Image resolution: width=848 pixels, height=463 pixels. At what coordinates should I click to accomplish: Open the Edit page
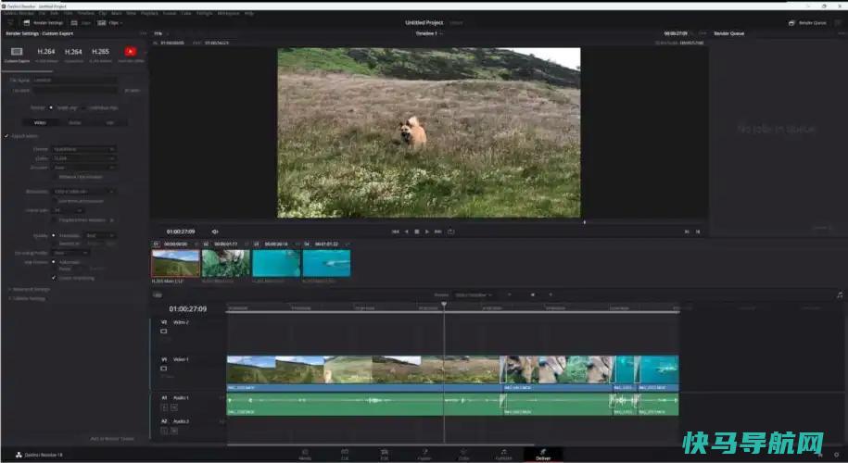point(384,455)
